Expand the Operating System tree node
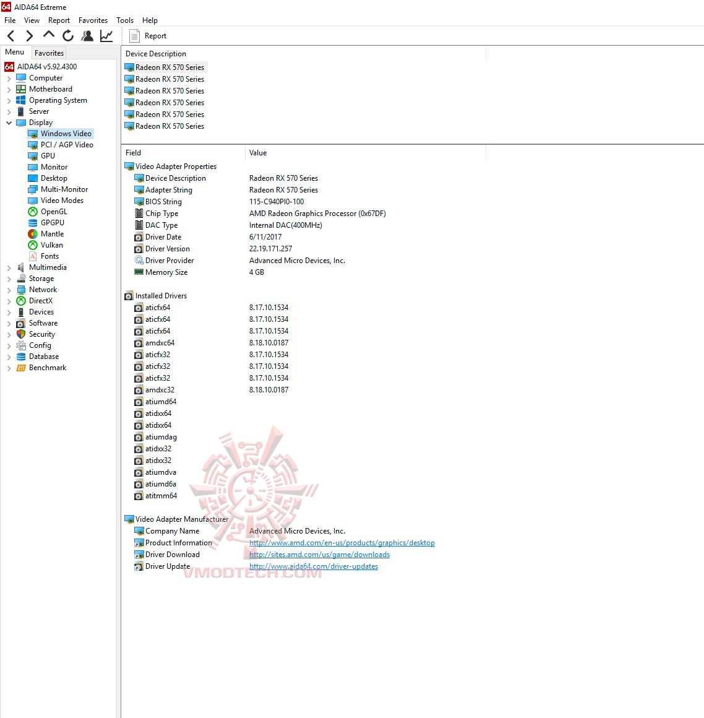 pos(9,100)
